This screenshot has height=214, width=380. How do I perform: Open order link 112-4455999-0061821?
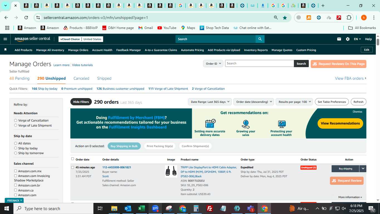[x=117, y=167]
